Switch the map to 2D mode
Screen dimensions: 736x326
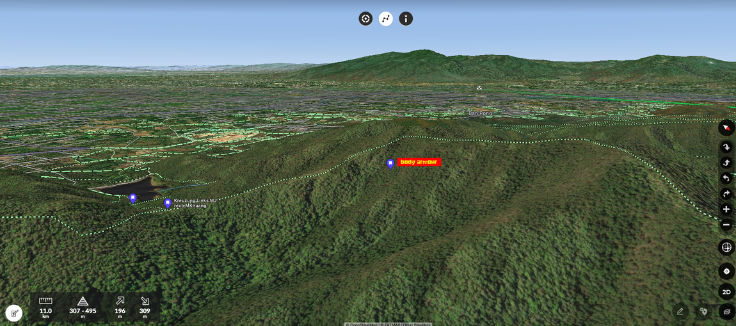click(726, 292)
